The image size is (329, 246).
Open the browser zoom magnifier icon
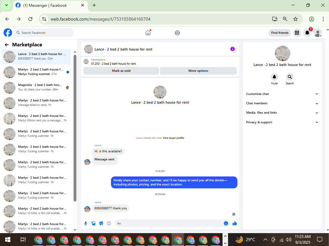(285, 19)
